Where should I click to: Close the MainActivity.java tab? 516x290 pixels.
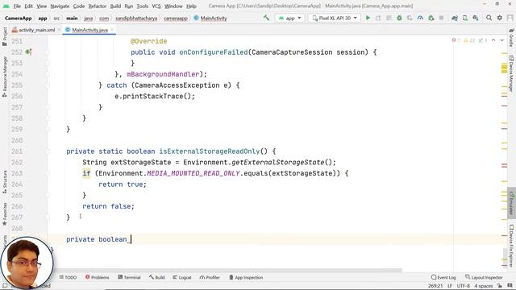112,30
